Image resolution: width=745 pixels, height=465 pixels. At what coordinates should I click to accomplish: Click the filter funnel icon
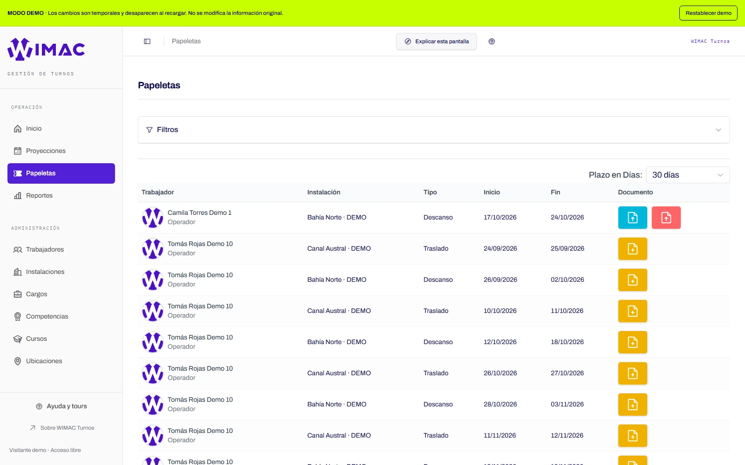149,130
